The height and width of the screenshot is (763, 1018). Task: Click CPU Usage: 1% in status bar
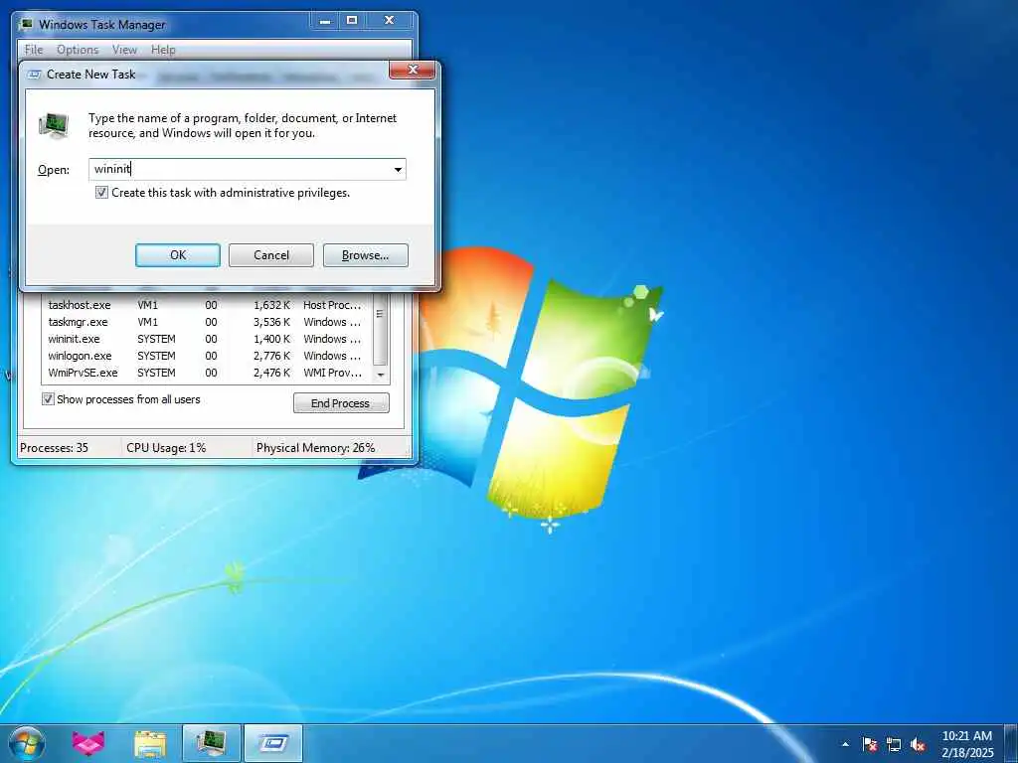point(166,448)
